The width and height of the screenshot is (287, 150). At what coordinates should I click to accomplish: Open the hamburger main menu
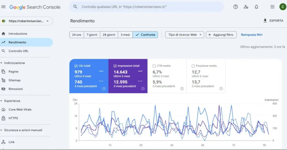point(3,7)
